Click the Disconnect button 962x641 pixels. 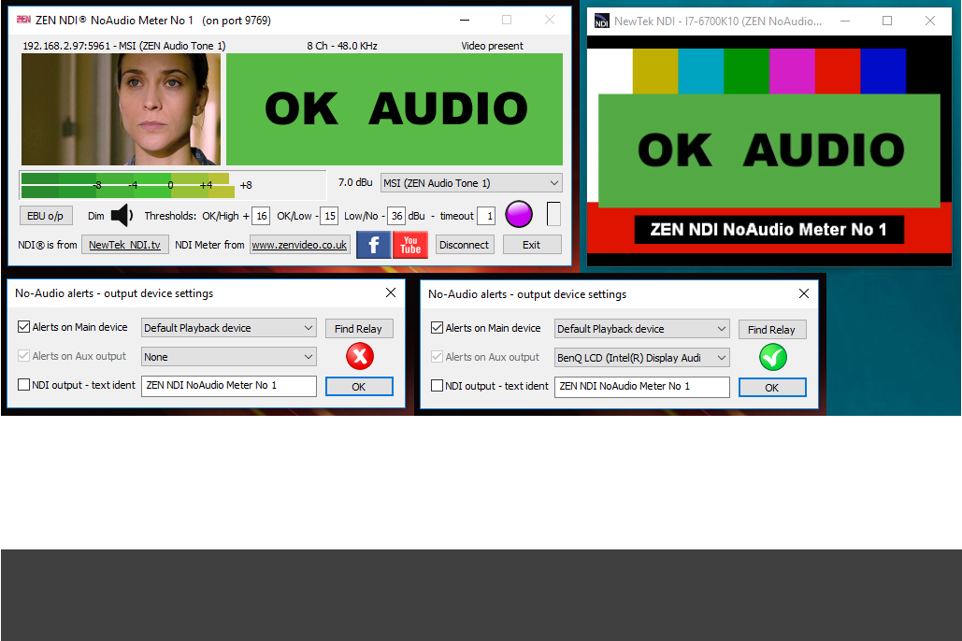pos(465,245)
